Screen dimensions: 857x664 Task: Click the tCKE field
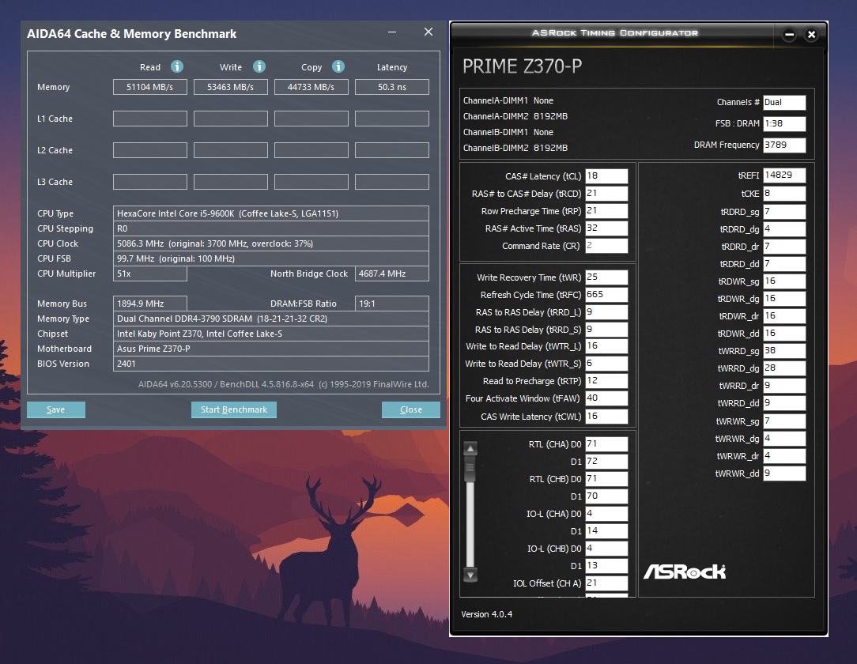tap(784, 194)
